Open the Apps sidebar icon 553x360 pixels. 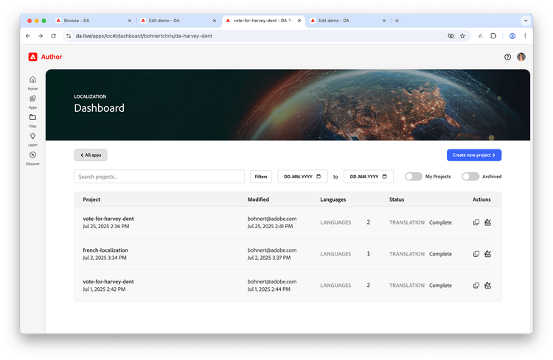click(x=32, y=99)
